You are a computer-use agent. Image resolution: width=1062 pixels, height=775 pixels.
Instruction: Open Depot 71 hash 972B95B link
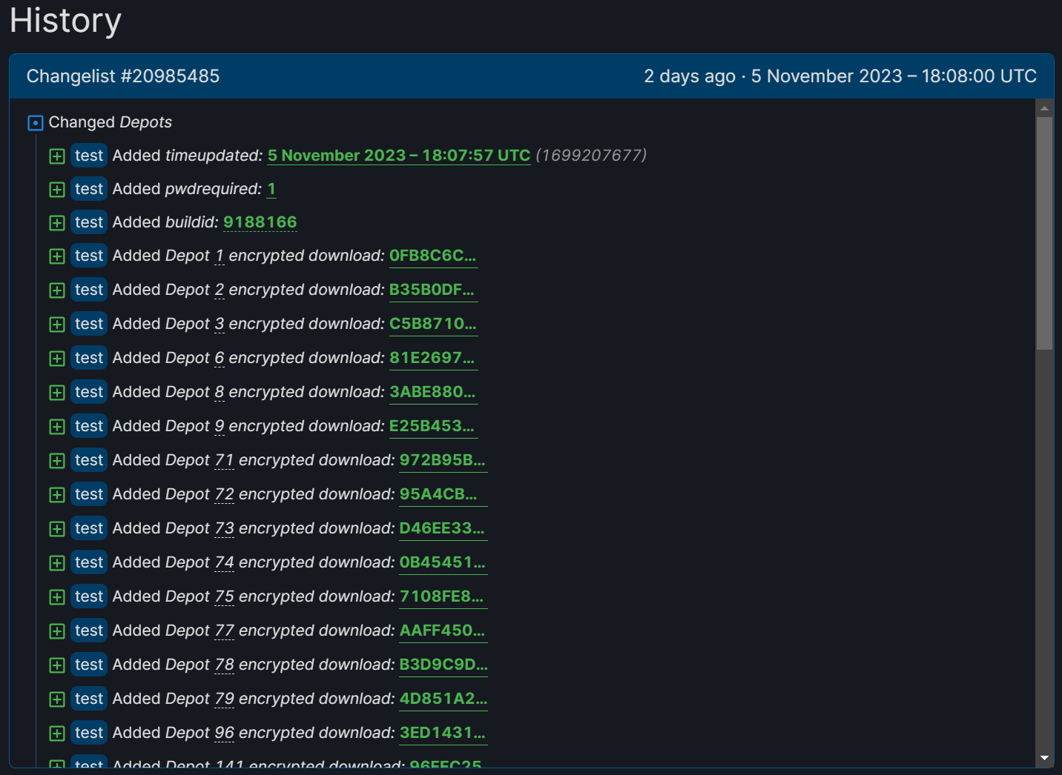pyautogui.click(x=443, y=460)
